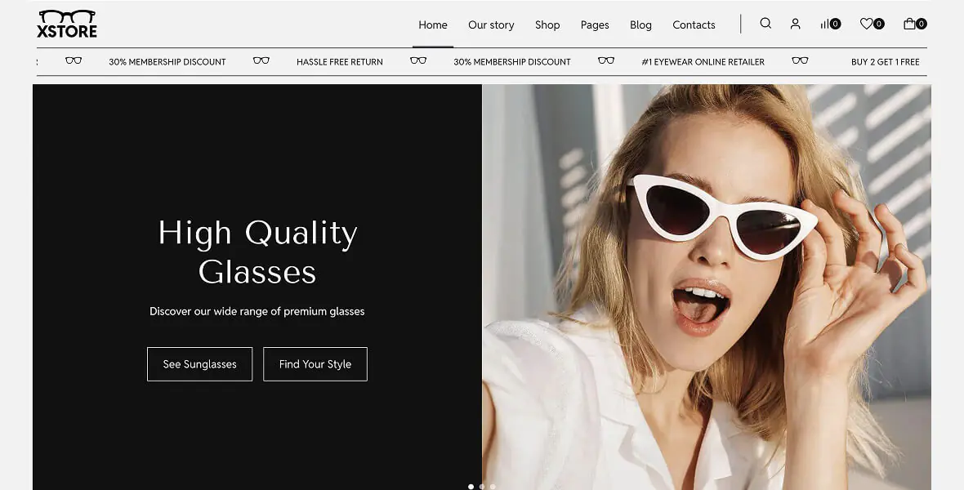Click the glasses icon before Hassle Free Return
The width and height of the screenshot is (964, 490).
261,60
